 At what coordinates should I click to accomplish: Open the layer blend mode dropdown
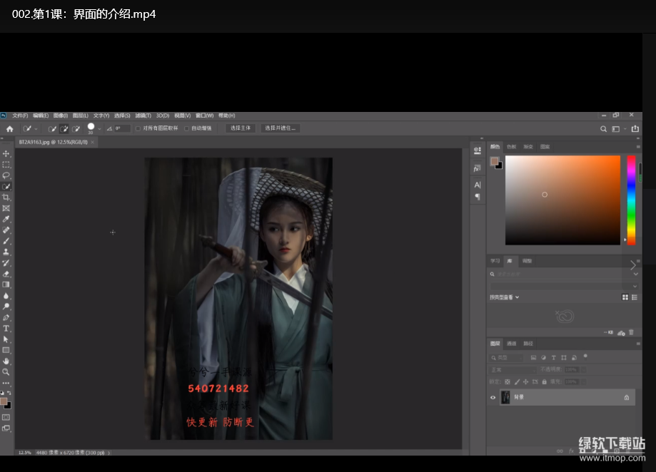click(513, 369)
